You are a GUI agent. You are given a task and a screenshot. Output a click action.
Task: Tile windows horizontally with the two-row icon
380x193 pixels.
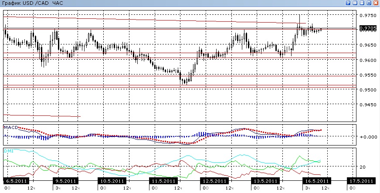tap(362, 3)
